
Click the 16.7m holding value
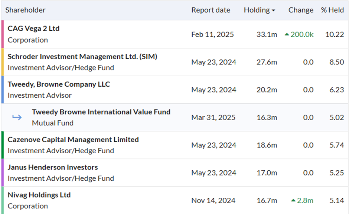click(267, 200)
